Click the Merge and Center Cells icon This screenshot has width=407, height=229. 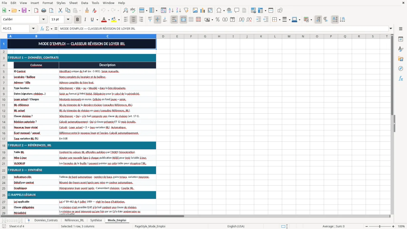(183, 20)
